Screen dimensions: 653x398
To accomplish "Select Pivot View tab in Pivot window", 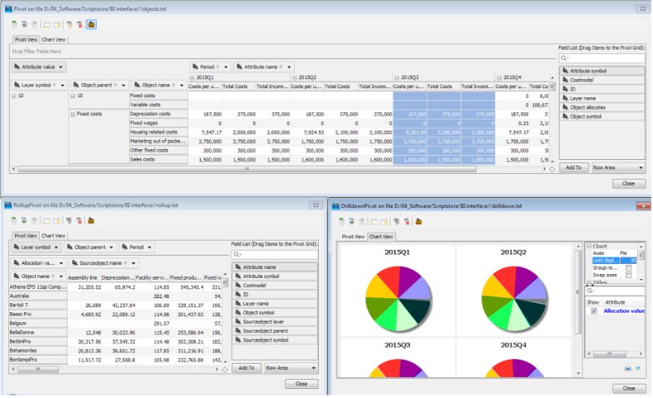I will click(x=26, y=40).
